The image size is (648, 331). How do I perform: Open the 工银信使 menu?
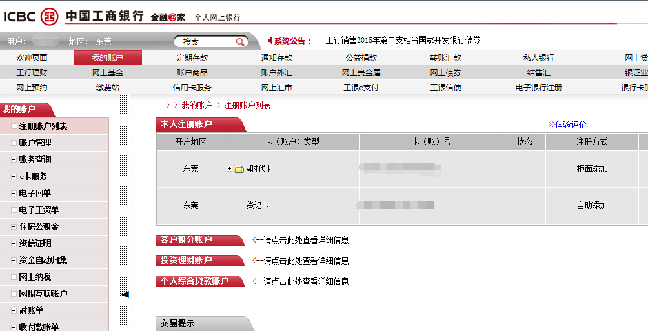point(445,88)
